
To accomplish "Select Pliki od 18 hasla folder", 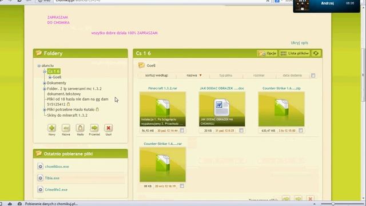I will [x=78, y=102].
